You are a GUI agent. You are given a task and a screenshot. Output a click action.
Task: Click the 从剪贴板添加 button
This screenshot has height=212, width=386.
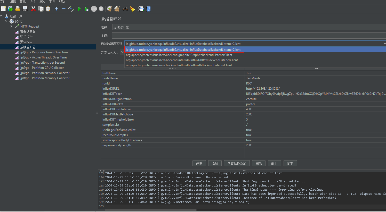[237, 164]
